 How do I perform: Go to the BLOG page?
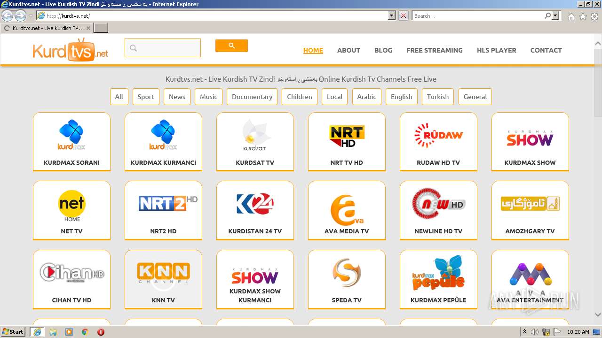coord(383,50)
